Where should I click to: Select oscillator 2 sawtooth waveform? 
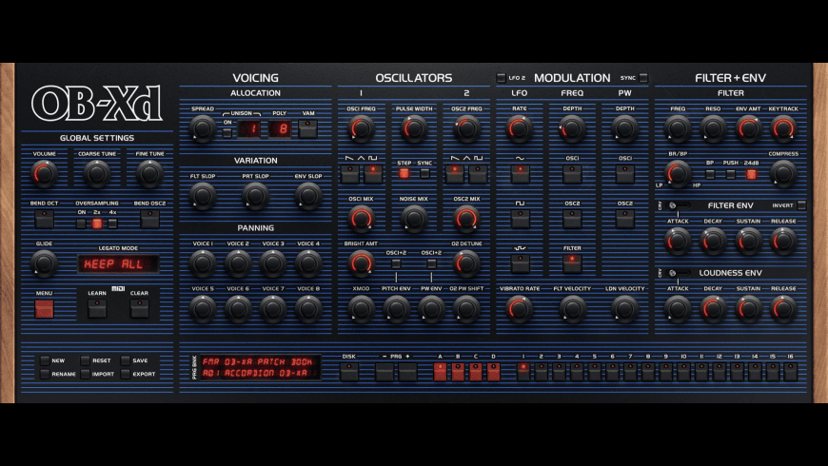[x=455, y=174]
